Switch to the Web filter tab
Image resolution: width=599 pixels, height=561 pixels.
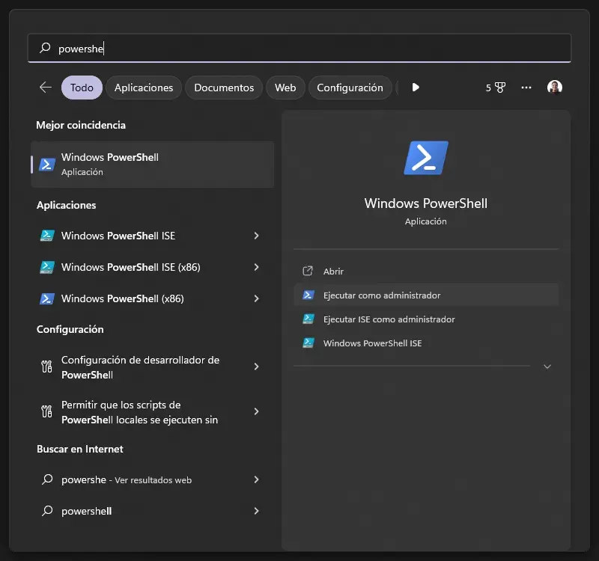click(285, 88)
